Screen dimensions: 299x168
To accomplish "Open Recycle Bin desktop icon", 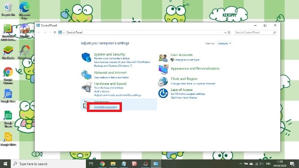I will 8,9.
